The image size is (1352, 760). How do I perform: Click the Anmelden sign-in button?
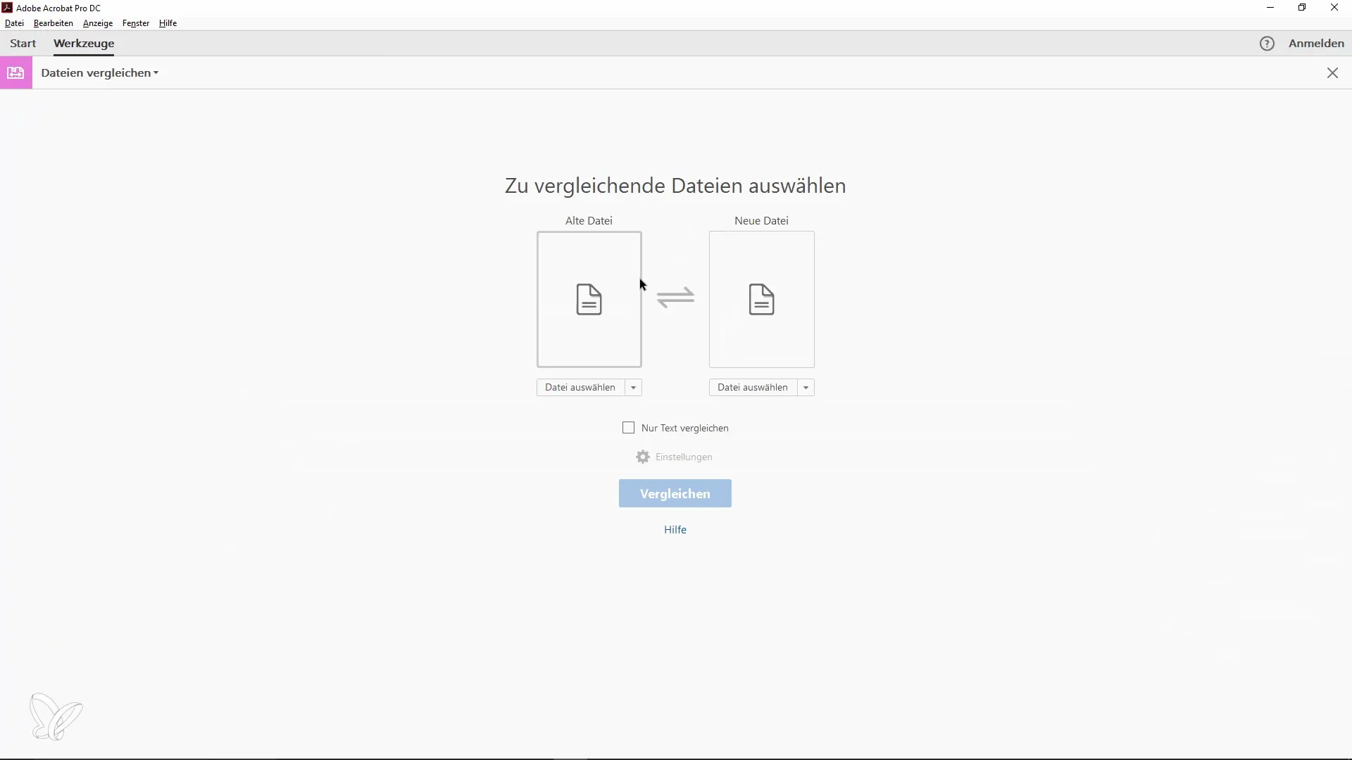point(1316,44)
